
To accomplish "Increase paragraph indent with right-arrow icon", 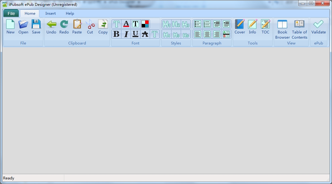I will coord(217,24).
